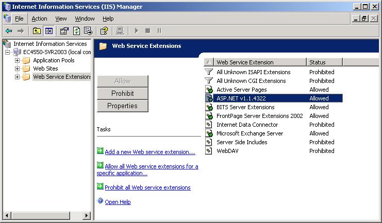The width and height of the screenshot is (382, 223).
Task: Click tree pane scrollbar left arrow
Action: pyautogui.click(x=7, y=215)
